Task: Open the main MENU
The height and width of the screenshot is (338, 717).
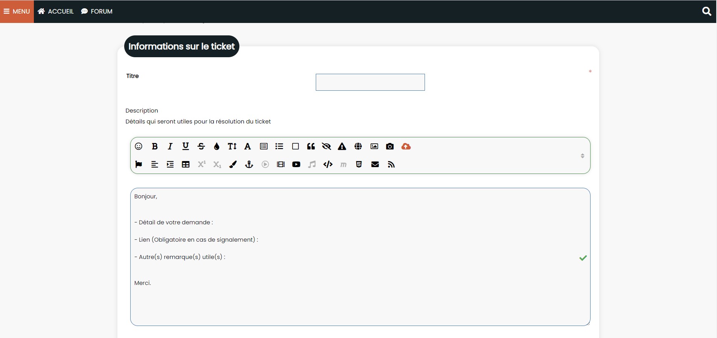Action: [x=17, y=11]
